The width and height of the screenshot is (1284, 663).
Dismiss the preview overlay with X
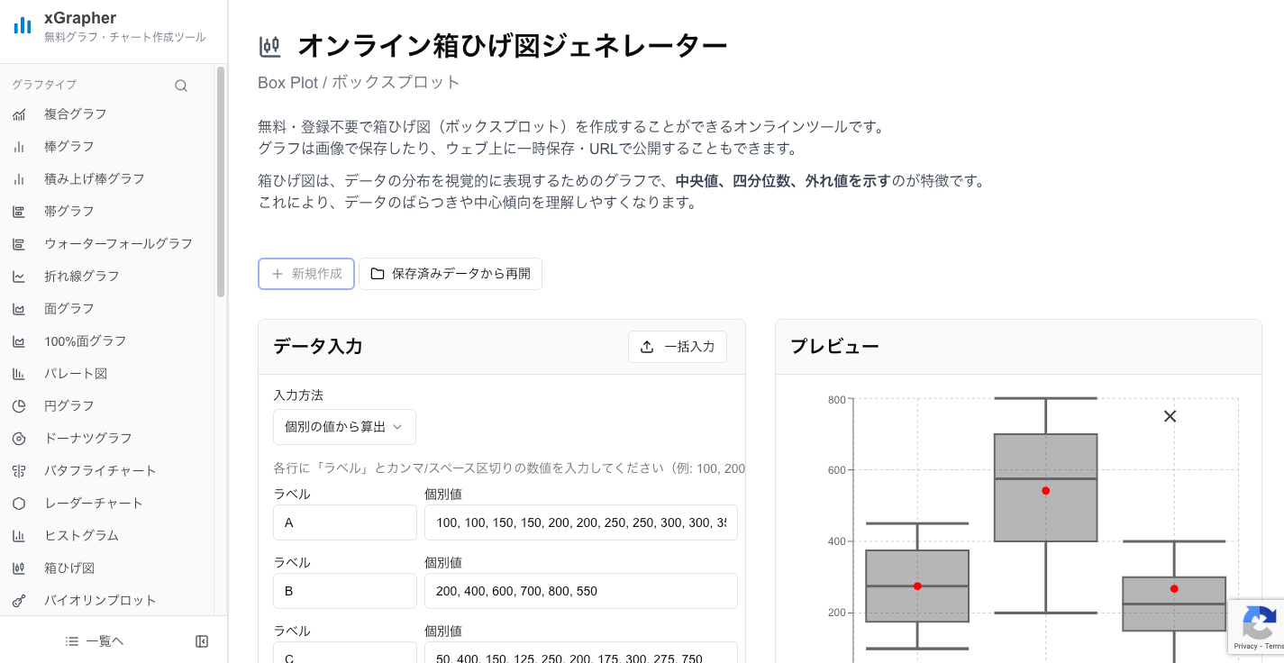(1170, 416)
